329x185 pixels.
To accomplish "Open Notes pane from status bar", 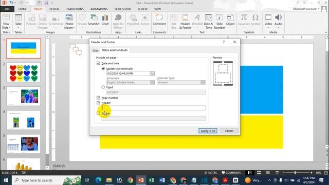I will click(210, 173).
